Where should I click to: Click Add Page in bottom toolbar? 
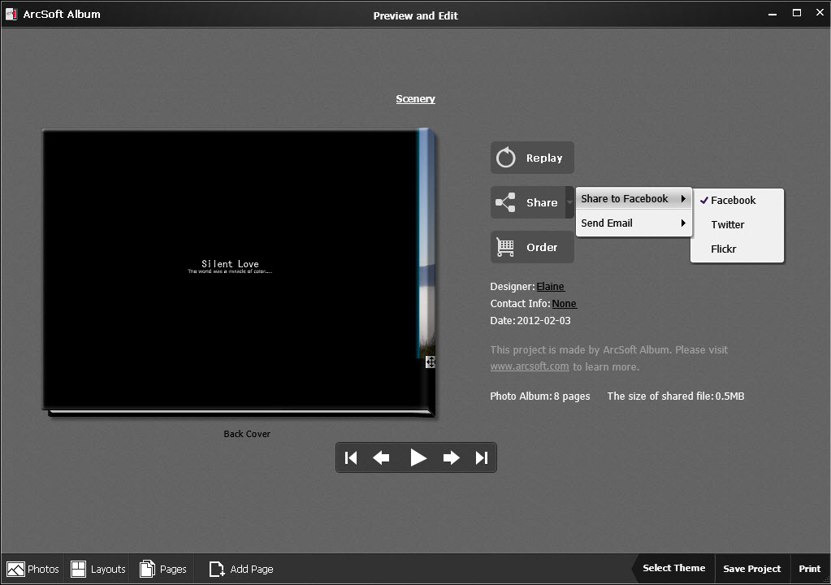[241, 569]
